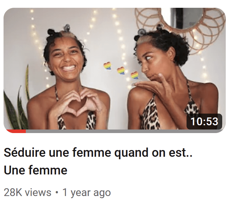Click the grey unwatched portion of progress bar

pyautogui.click(x=125, y=131)
